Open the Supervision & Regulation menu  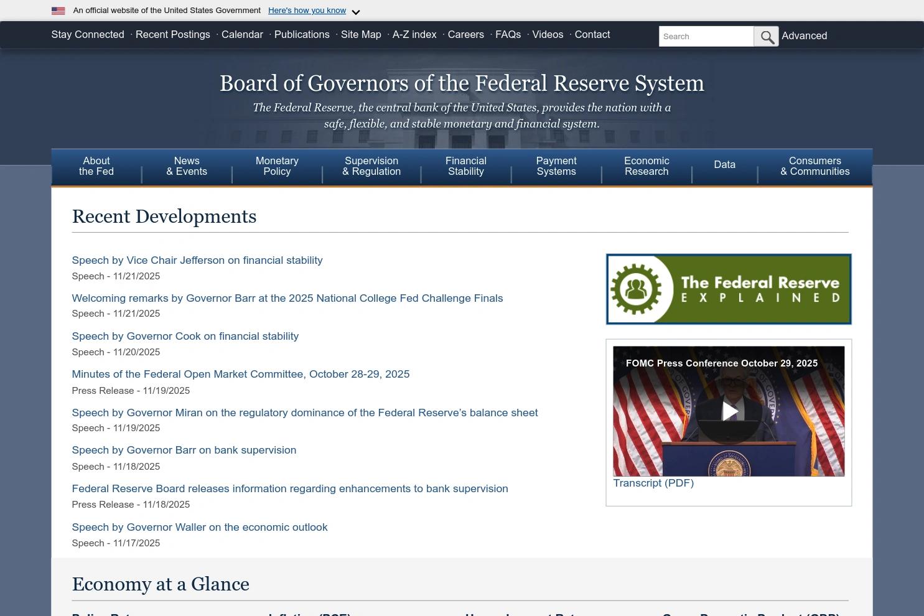(x=371, y=166)
